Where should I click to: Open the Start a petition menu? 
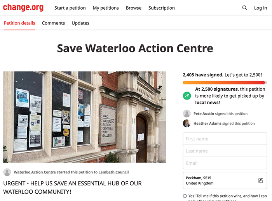click(70, 8)
